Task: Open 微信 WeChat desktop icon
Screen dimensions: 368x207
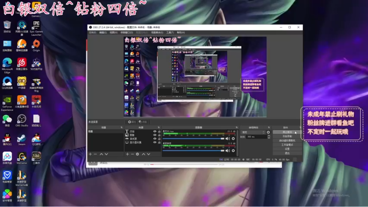Action: [x=7, y=121]
